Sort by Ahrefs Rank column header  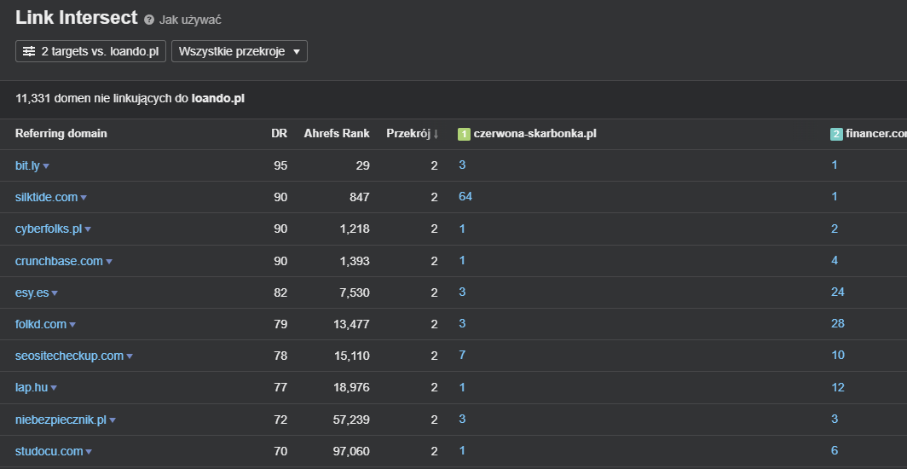(x=336, y=134)
